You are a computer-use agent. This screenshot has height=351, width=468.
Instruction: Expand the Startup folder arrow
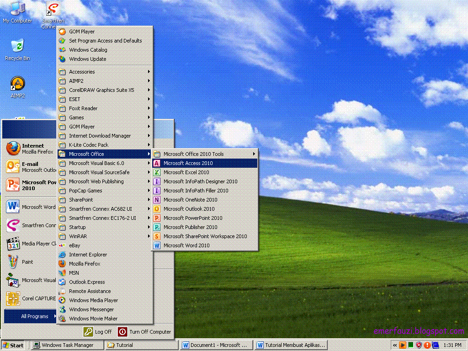[x=149, y=227]
